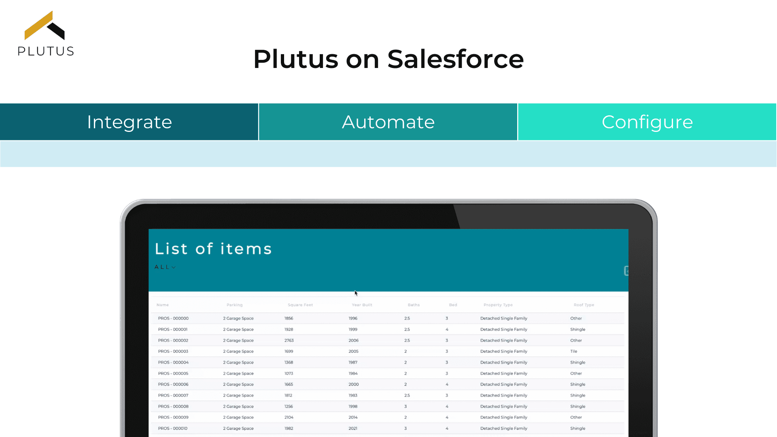Click the Property Type column header
Viewport: 777px width, 437px height.
coord(498,305)
